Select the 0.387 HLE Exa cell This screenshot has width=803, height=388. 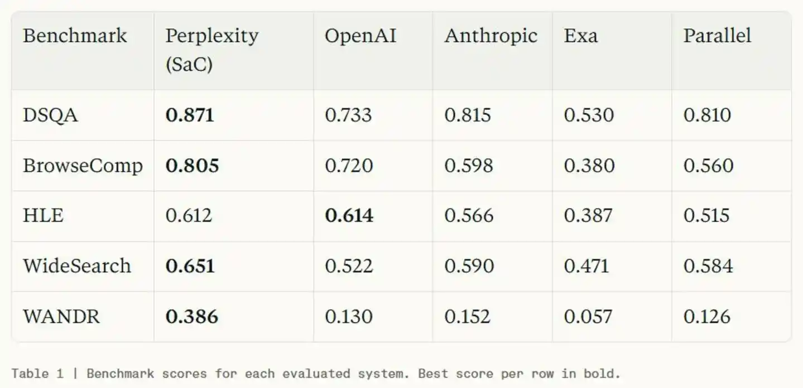pos(588,216)
